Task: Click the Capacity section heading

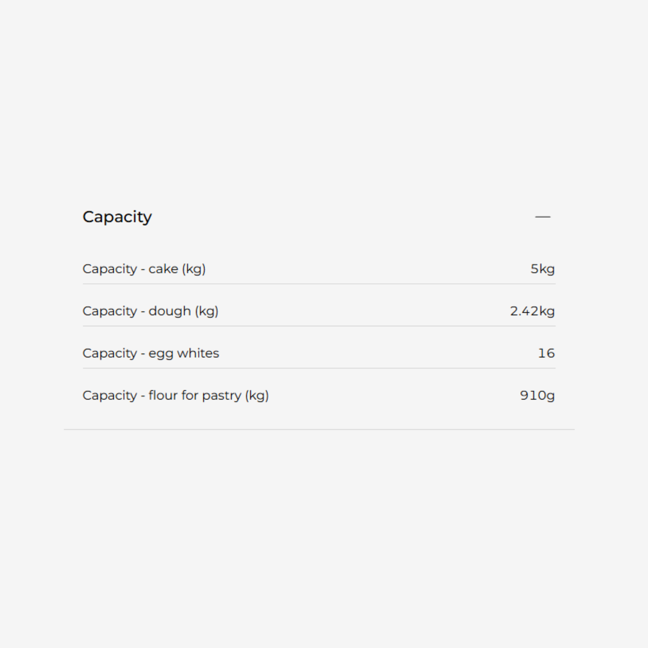Action: [117, 217]
